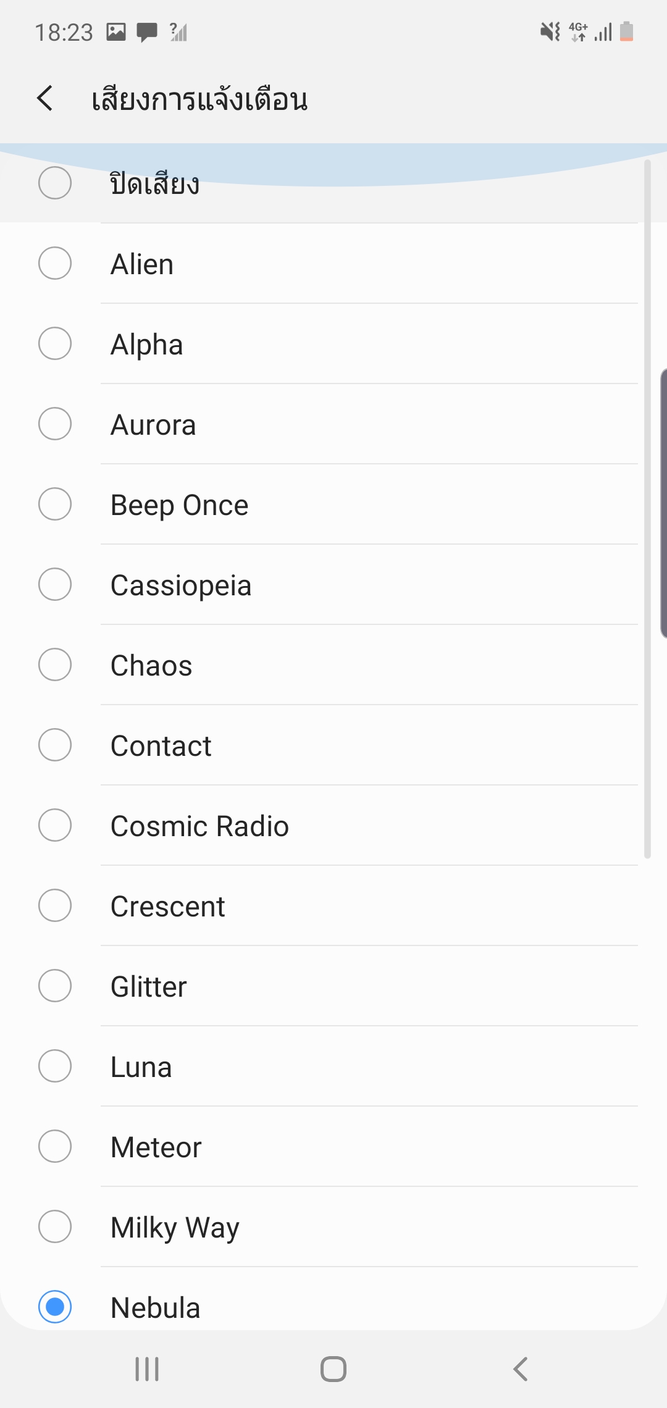Select the Meteor sound option

coord(156,1147)
